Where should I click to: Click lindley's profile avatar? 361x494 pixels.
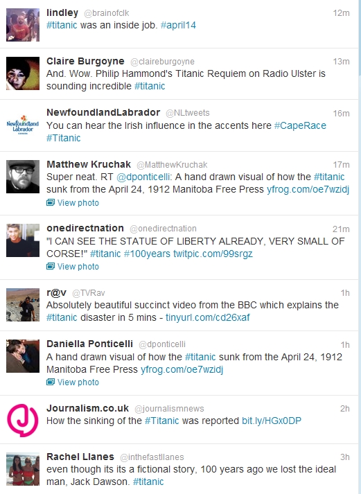tap(23, 25)
